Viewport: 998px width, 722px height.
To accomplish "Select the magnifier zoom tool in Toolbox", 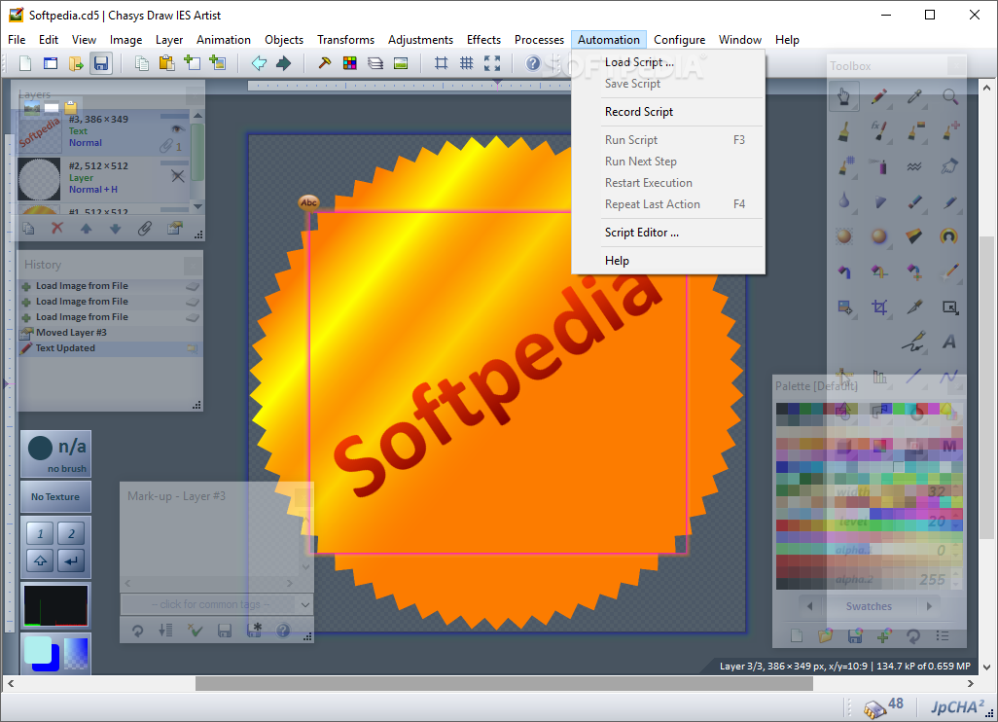I will (949, 96).
